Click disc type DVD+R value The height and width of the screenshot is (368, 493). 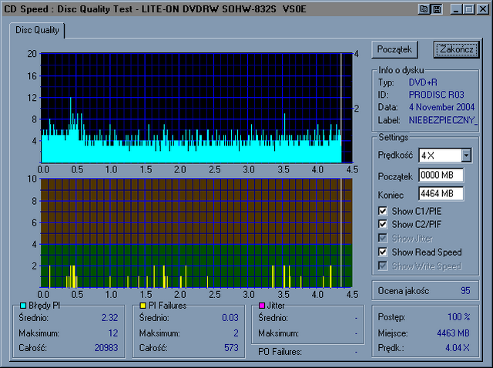(x=423, y=82)
